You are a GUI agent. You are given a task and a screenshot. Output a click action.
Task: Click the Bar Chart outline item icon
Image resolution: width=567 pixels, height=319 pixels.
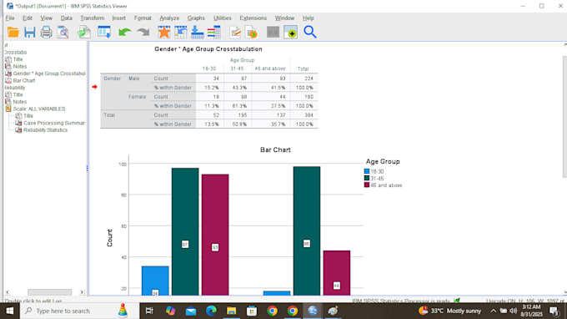pyautogui.click(x=8, y=80)
